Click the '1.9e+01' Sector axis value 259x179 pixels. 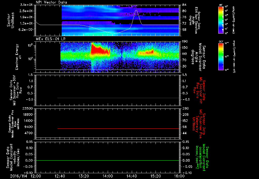pos(26,17)
